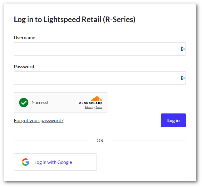202x187 pixels.
Task: Choose the Log in with Google text
Action: [53, 162]
